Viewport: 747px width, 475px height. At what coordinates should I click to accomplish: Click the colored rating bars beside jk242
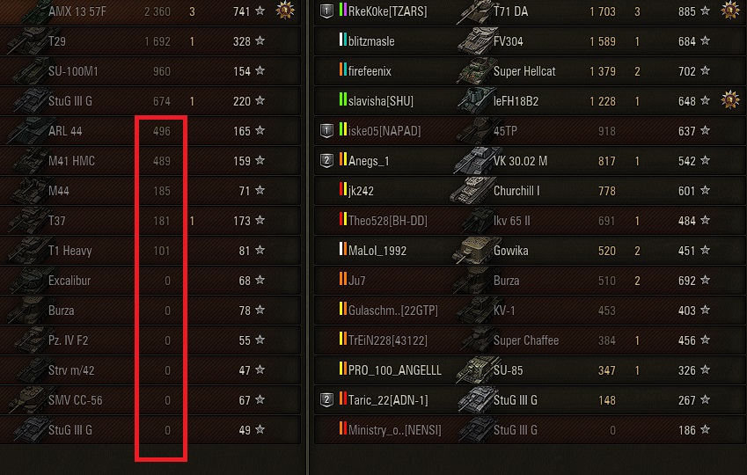click(342, 189)
